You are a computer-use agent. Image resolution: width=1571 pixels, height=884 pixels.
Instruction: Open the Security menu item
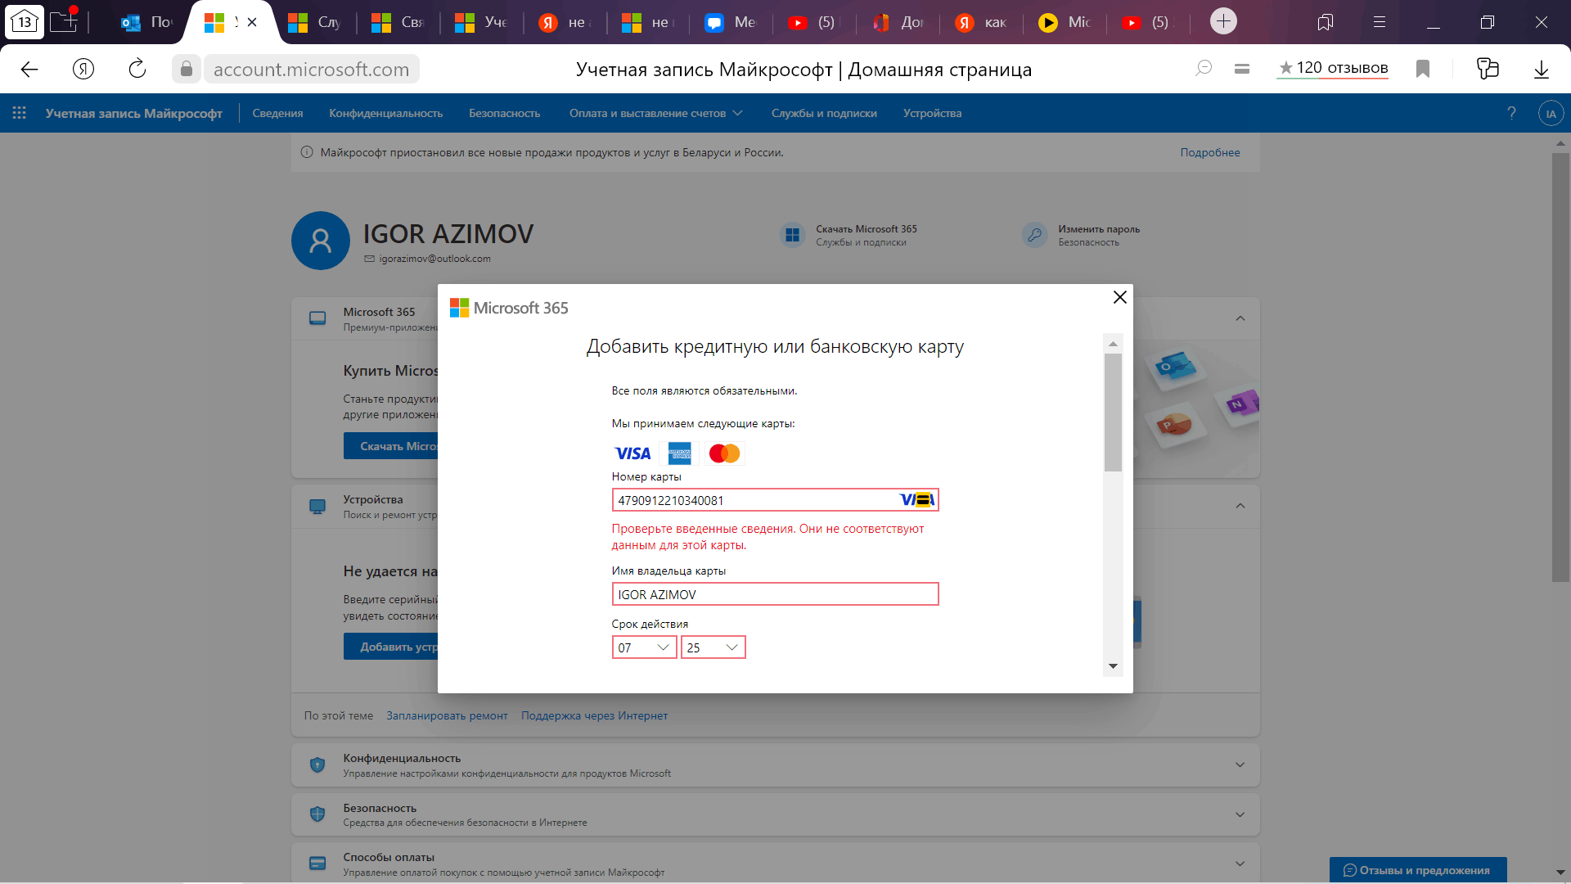[504, 113]
